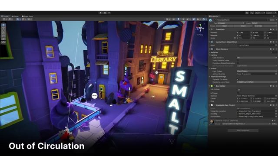Select the View (hand) tool
Screen dimensions: 278x156
click(3, 25)
